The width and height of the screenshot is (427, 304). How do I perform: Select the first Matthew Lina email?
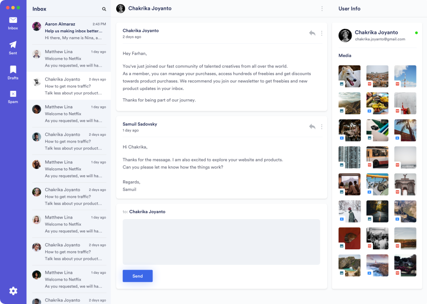tap(69, 58)
